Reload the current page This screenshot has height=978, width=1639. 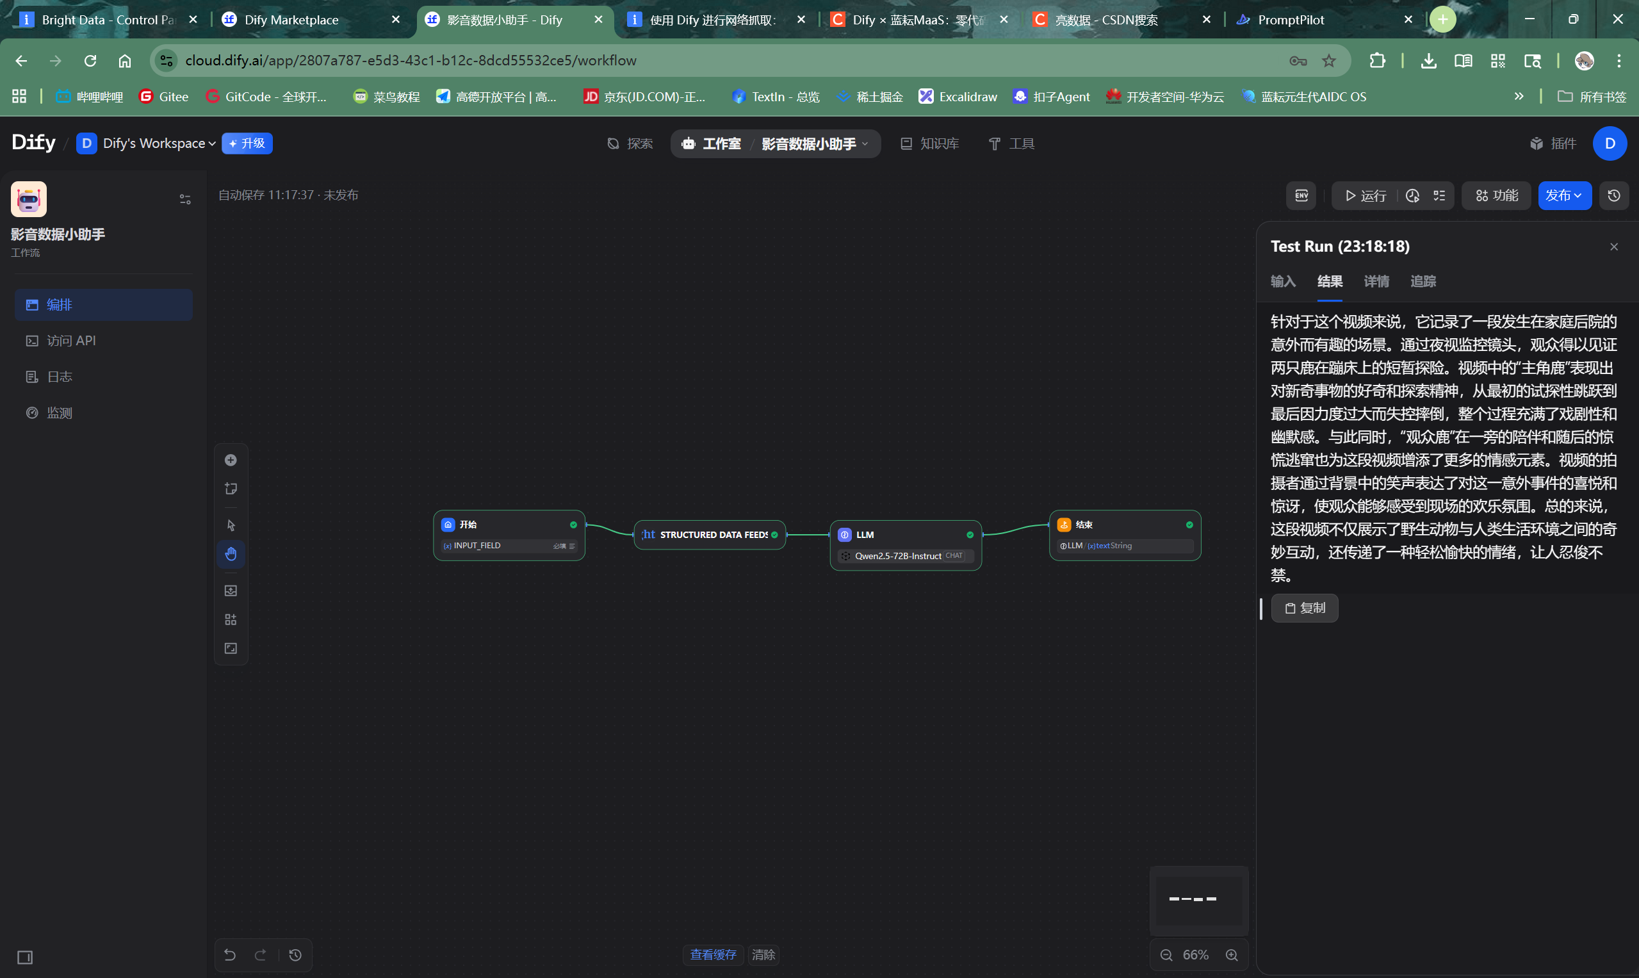(90, 61)
